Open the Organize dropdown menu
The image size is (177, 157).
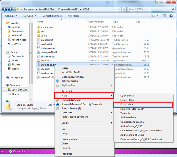[x=11, y=16]
